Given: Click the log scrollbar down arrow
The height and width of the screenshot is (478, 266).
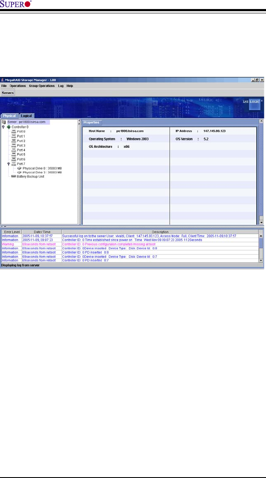Looking at the screenshot, I should [261, 260].
